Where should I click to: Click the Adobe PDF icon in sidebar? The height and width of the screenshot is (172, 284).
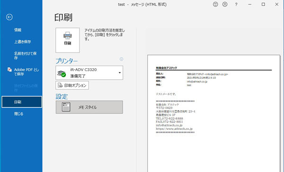pyautogui.click(x=9, y=70)
